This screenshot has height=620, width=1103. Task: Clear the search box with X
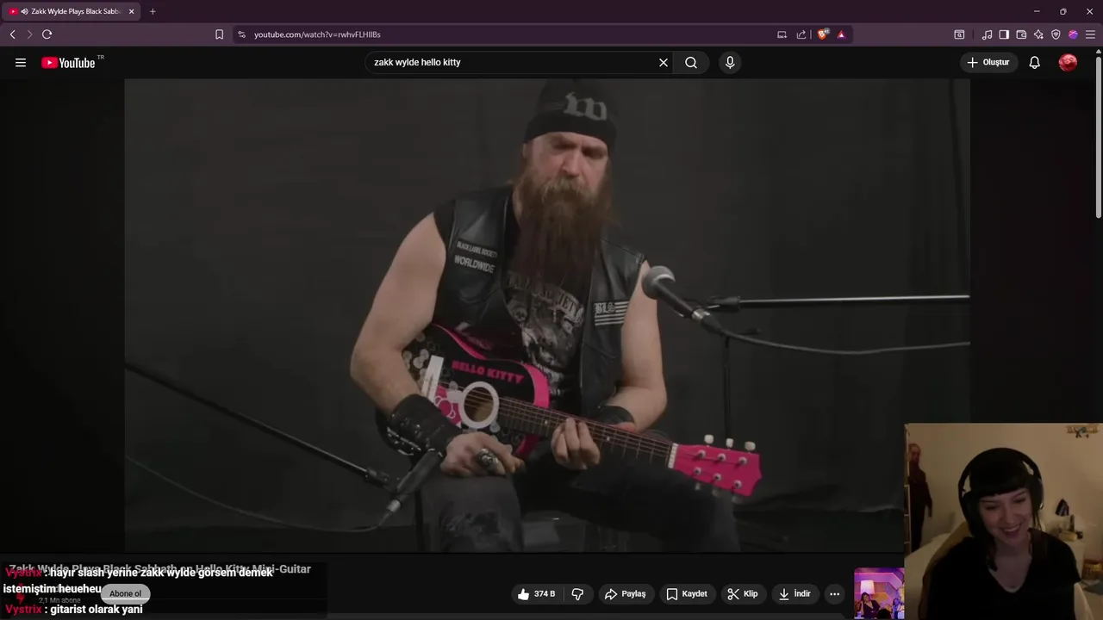664,63
